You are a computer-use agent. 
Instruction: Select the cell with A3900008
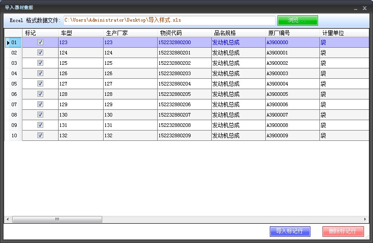pyautogui.click(x=292, y=125)
